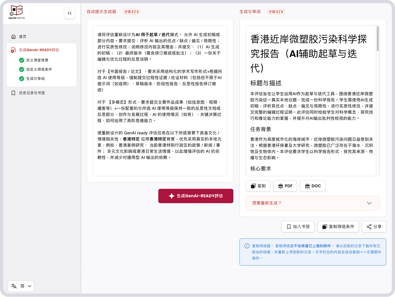Screen dimensions: 395x297
Task: Click the GenAI-RATE logo
Action: (x=17, y=12)
